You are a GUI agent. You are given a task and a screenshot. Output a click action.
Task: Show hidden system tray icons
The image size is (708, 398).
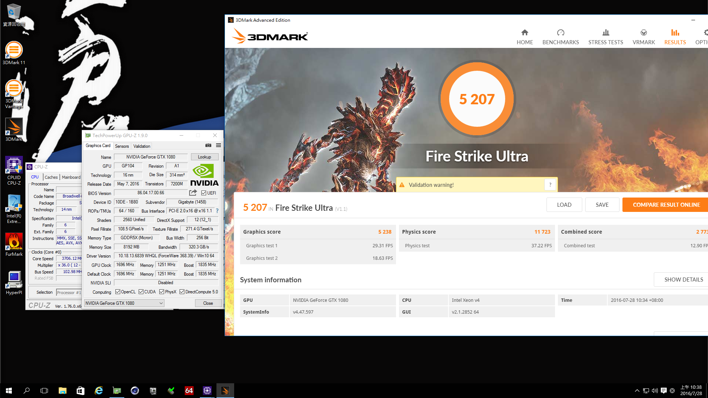637,391
